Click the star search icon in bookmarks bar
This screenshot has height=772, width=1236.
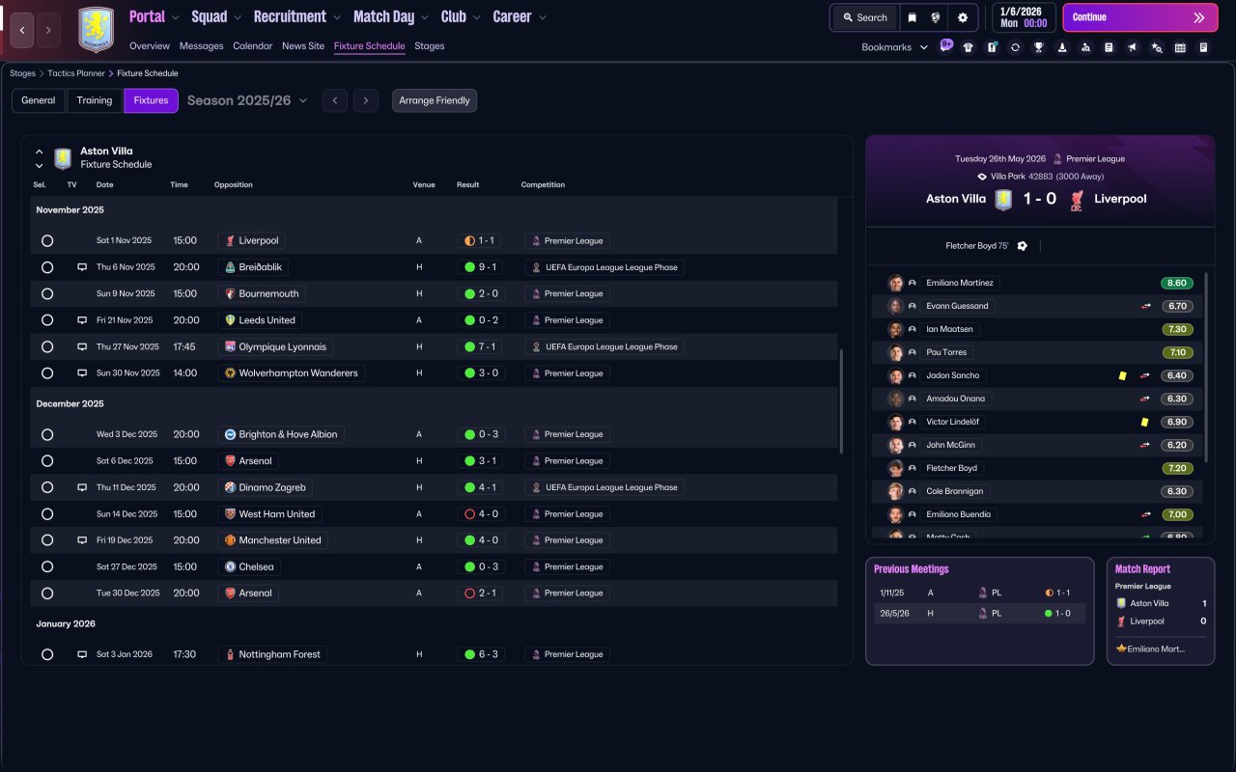1157,47
